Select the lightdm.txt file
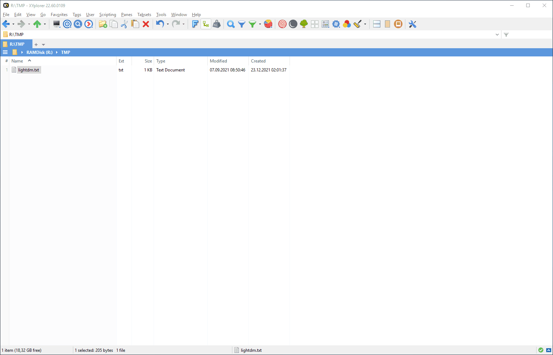The height and width of the screenshot is (355, 553). point(29,70)
